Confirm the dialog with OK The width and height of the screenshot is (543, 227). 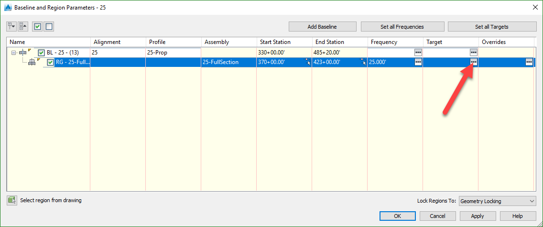click(x=398, y=216)
